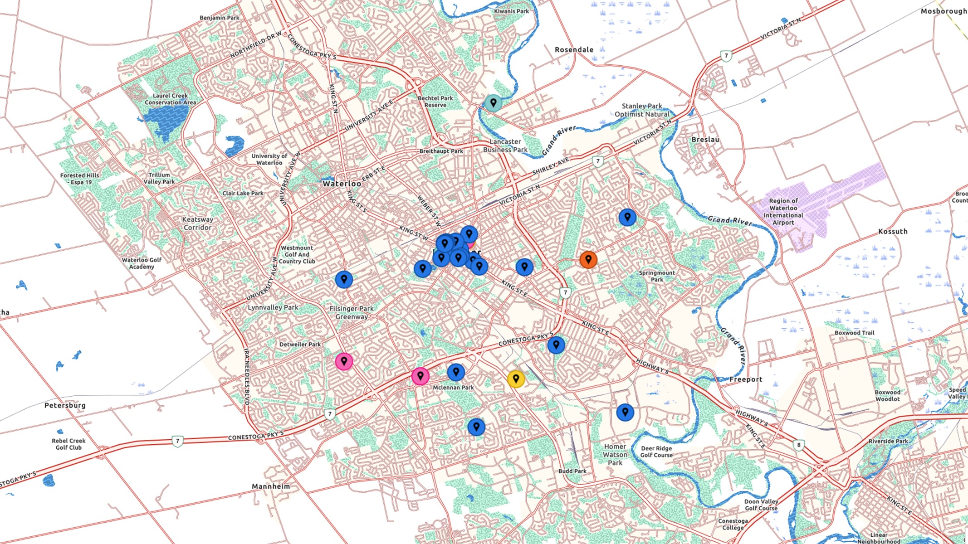Open the blue marker above Mclennan Park label
Viewport: 968px width, 544px height.
tap(456, 372)
